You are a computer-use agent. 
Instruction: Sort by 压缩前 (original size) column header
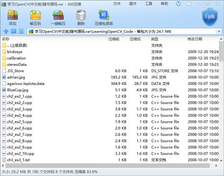[114, 39]
